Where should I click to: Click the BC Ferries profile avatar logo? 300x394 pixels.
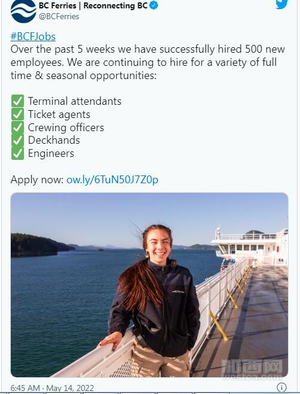23,11
